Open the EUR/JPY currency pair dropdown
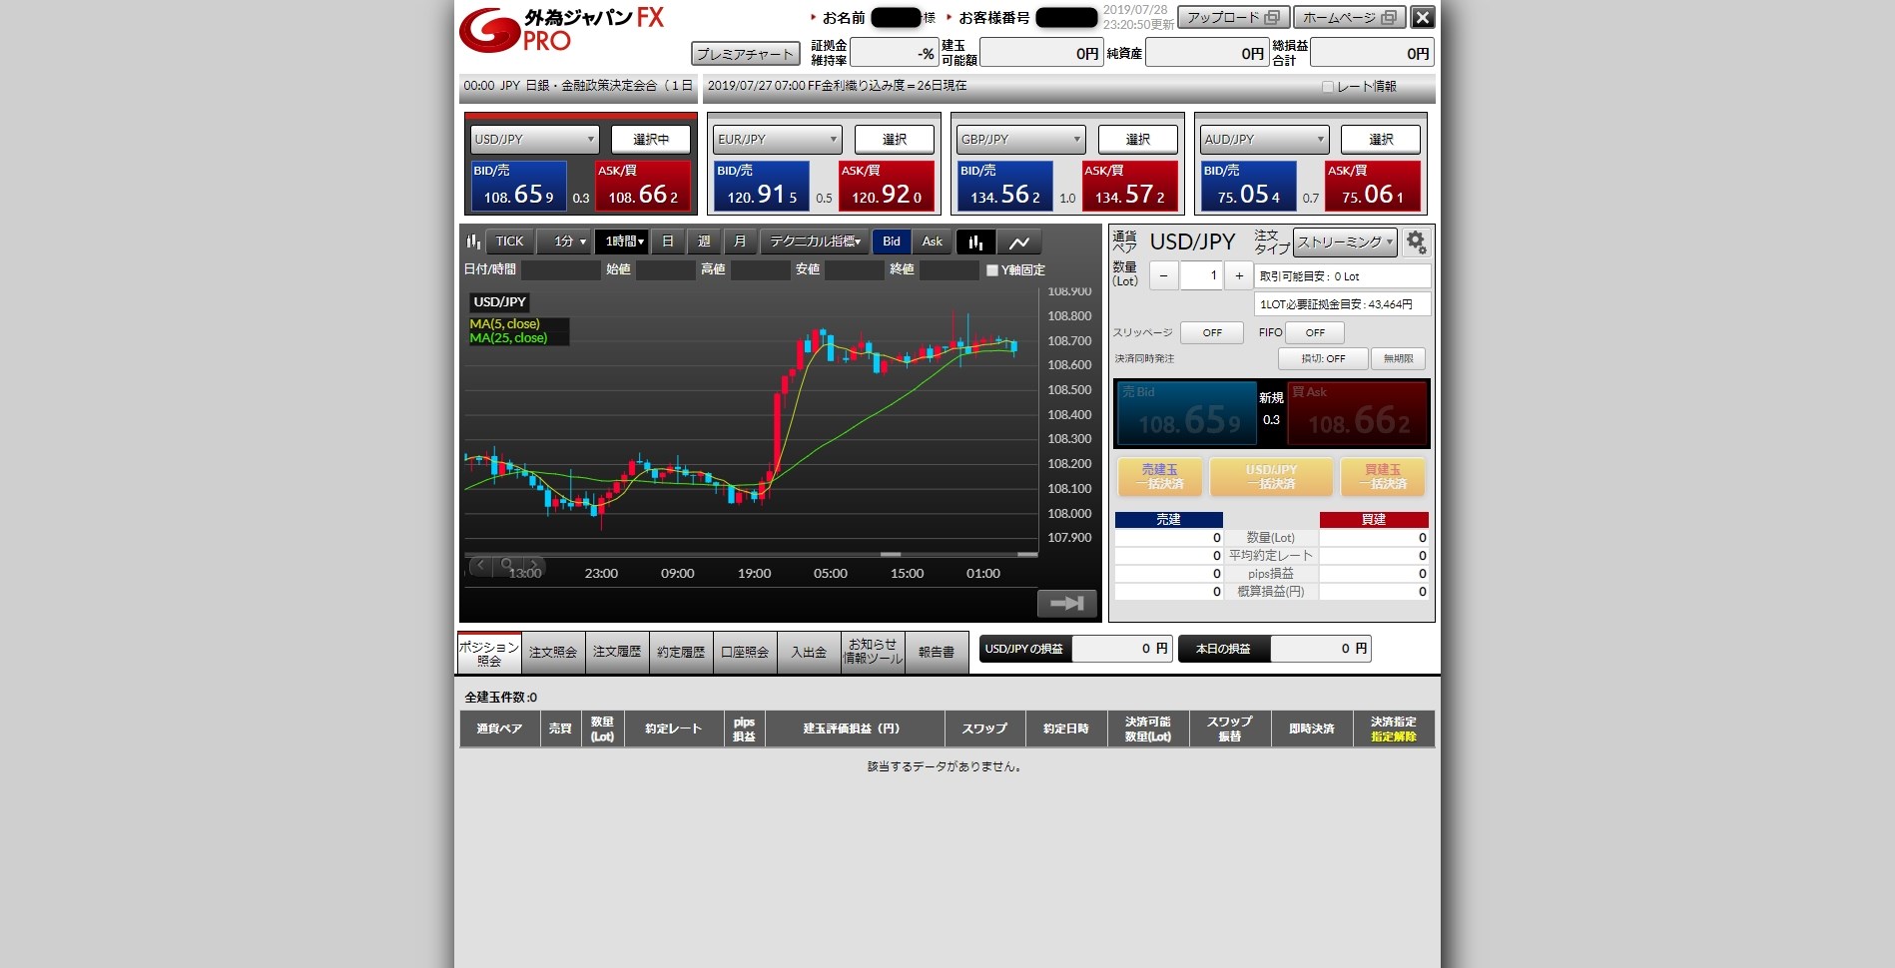The width and height of the screenshot is (1895, 968). click(776, 140)
